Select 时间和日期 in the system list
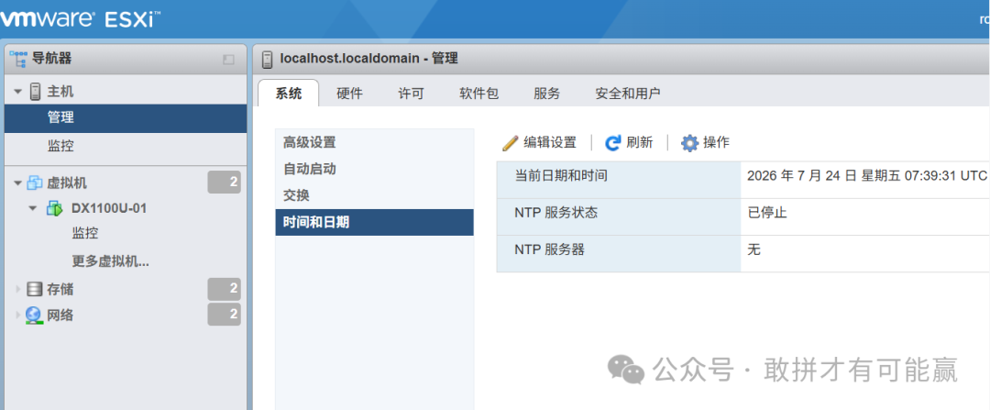 374,222
